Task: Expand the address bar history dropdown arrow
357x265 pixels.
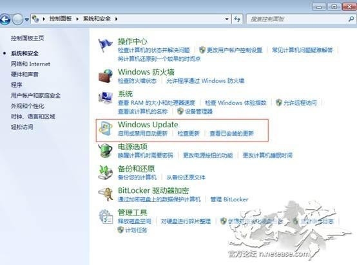Action: click(227, 19)
